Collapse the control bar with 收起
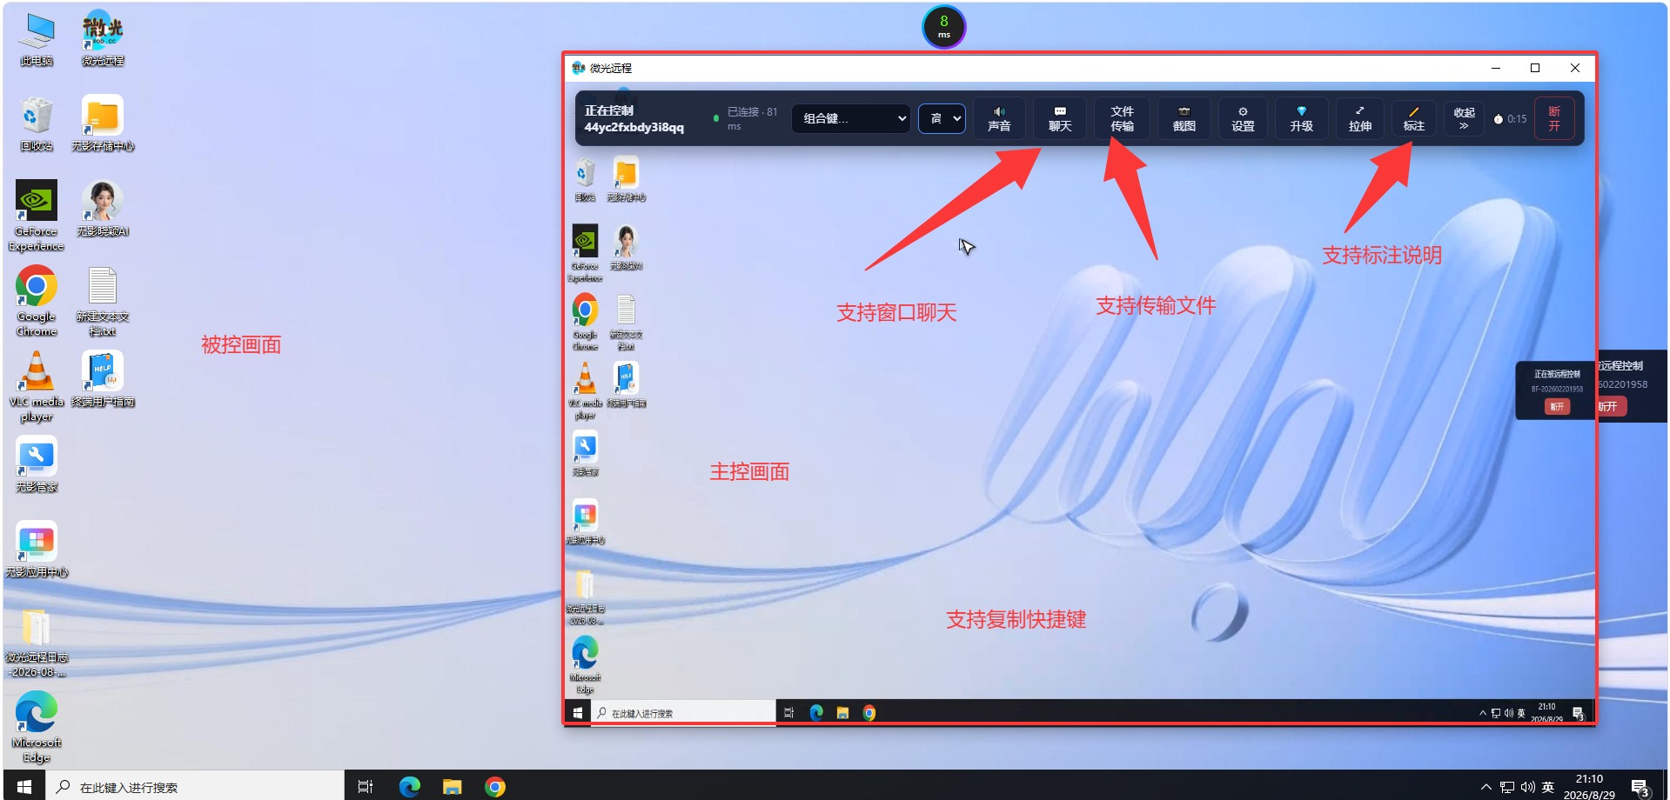The width and height of the screenshot is (1670, 800). click(x=1464, y=118)
